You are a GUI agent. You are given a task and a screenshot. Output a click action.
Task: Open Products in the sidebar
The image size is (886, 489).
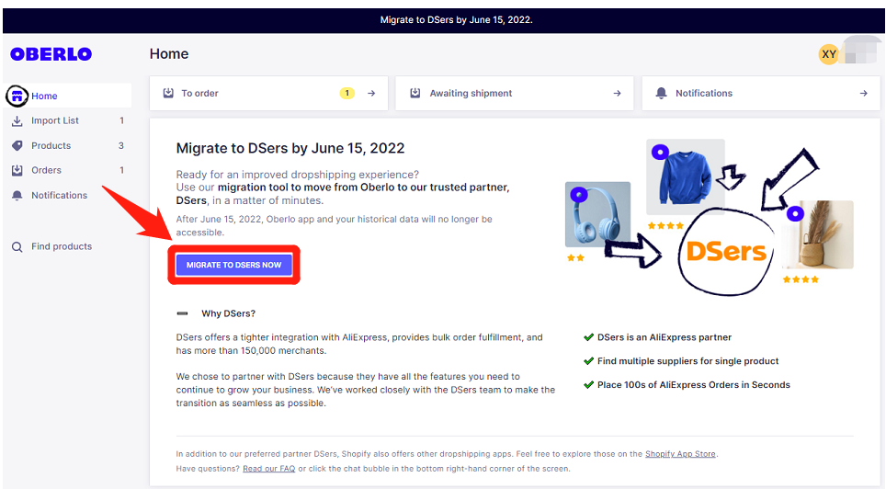(68, 146)
